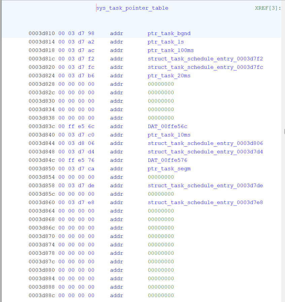Select address 0003d824

(42, 76)
